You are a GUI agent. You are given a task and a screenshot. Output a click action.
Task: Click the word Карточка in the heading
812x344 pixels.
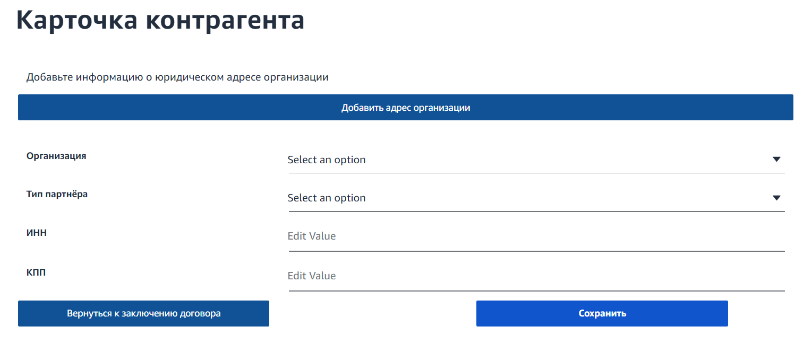tap(75, 21)
